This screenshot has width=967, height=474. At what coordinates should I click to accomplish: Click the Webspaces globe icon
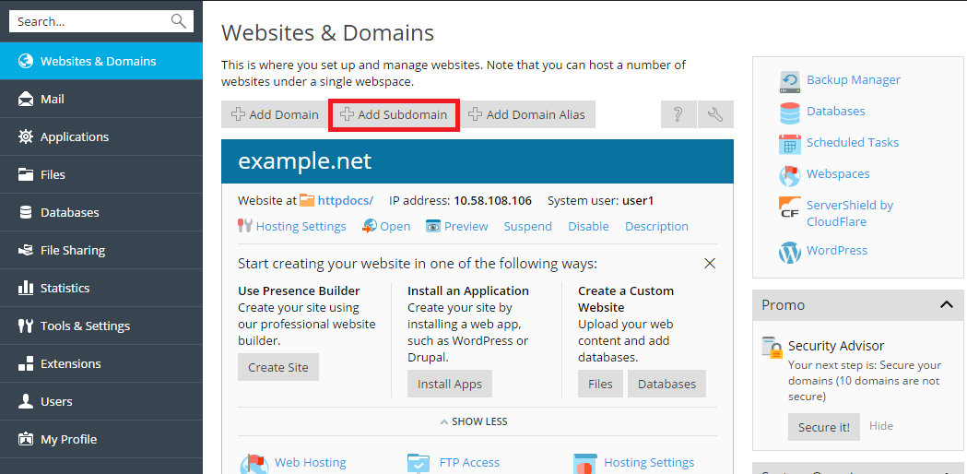pos(790,174)
